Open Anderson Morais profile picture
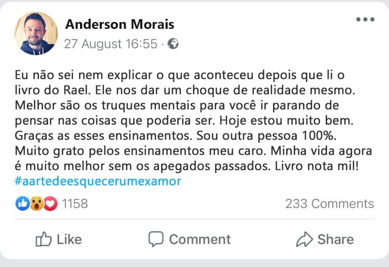This screenshot has width=389, height=267. point(36,33)
